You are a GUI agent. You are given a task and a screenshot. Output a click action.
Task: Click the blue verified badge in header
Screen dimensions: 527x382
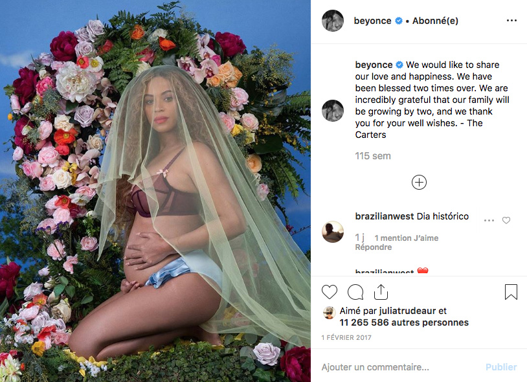pos(399,21)
